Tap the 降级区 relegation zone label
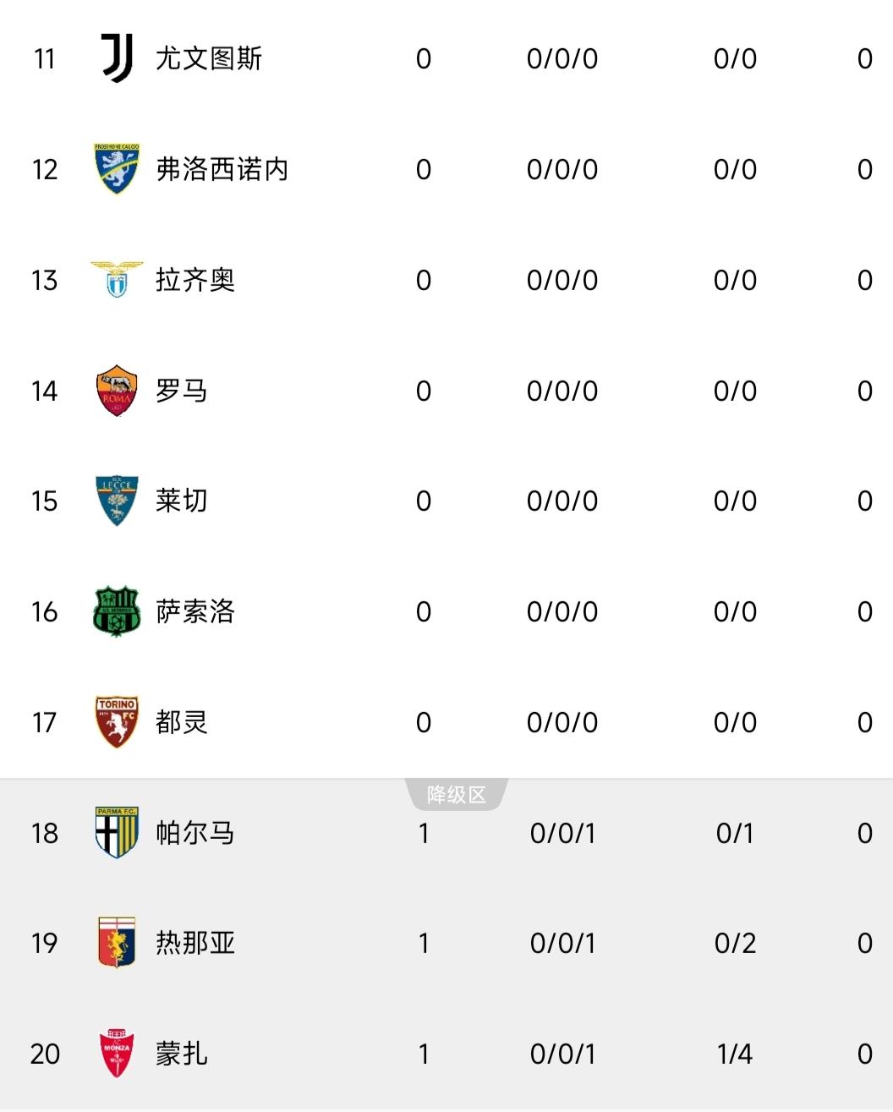The height and width of the screenshot is (1112, 893). point(457,795)
